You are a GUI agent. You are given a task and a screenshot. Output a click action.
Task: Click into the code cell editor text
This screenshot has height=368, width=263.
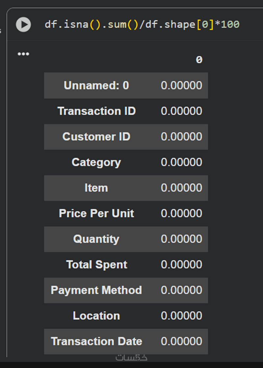[x=142, y=25]
